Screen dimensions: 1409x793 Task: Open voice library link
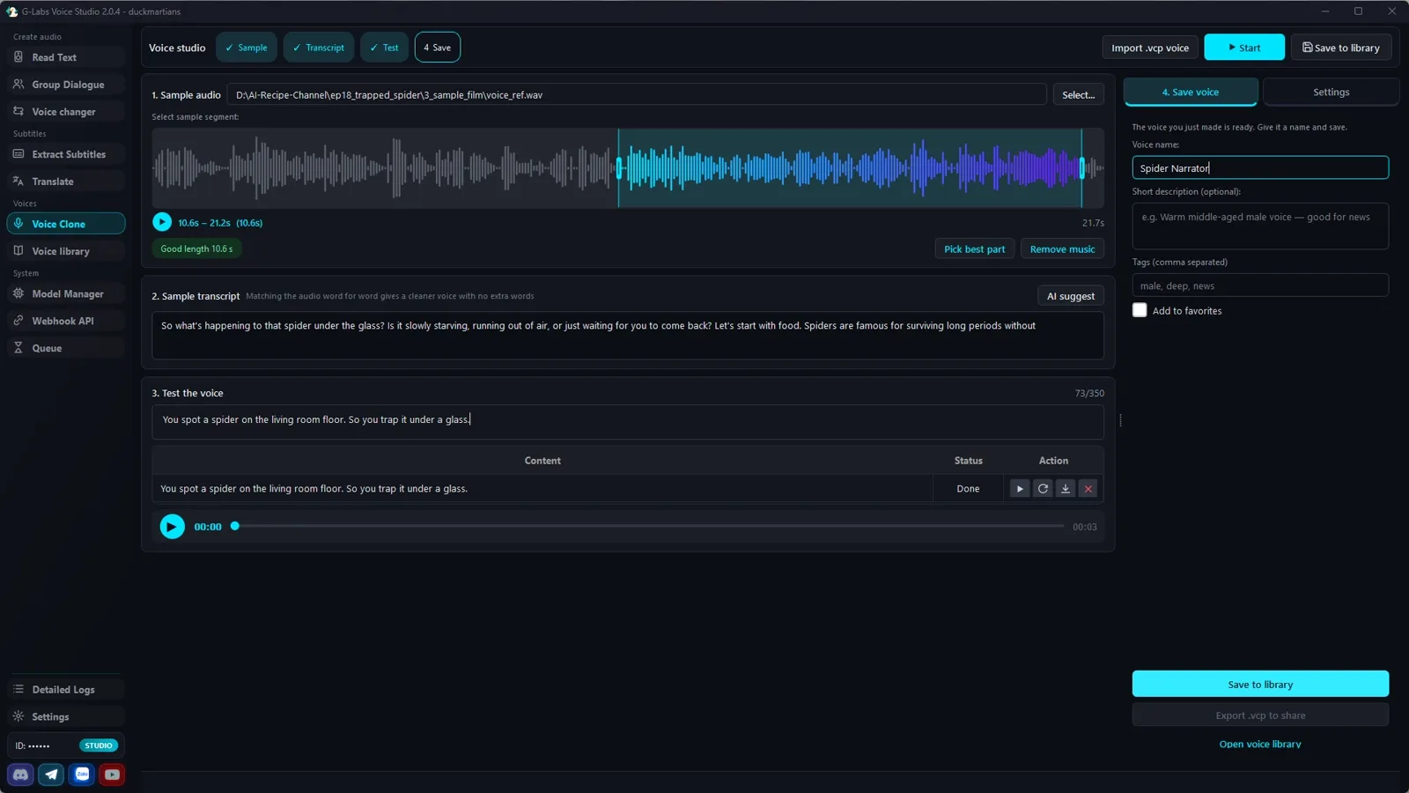tap(1260, 745)
